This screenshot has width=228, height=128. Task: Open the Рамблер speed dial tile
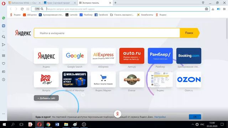click(160, 56)
